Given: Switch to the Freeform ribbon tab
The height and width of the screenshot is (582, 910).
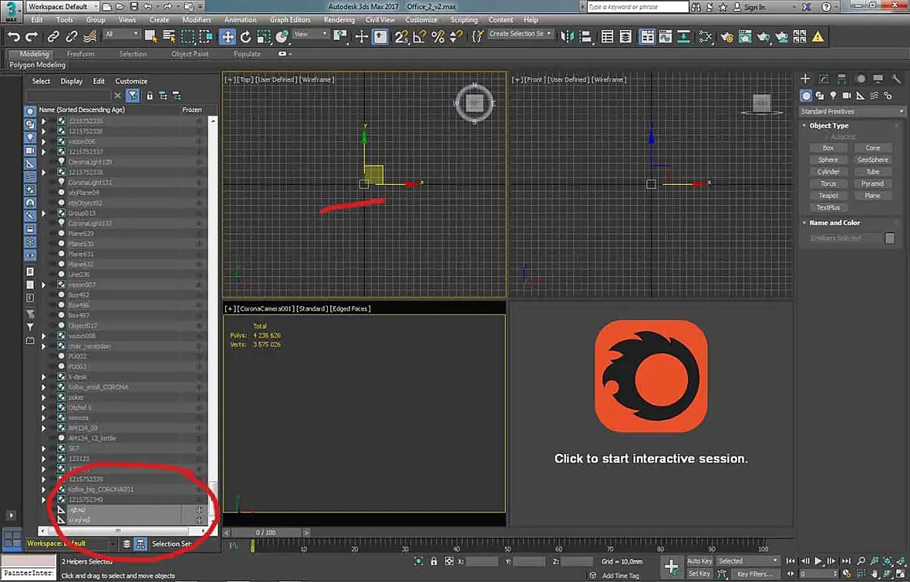Looking at the screenshot, I should (x=80, y=54).
